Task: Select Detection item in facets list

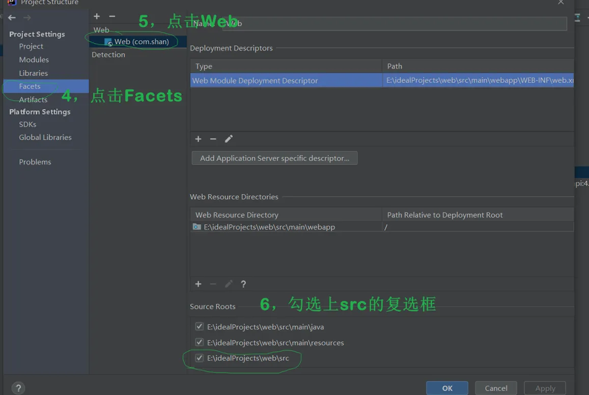Action: point(108,55)
